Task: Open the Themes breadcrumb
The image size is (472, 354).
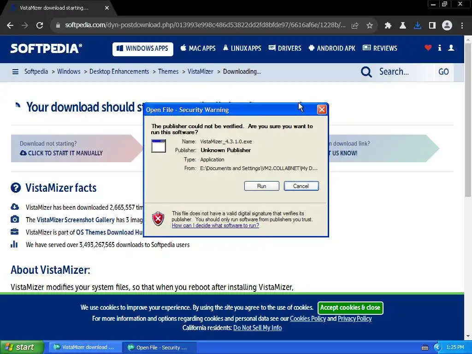Action: 168,71
